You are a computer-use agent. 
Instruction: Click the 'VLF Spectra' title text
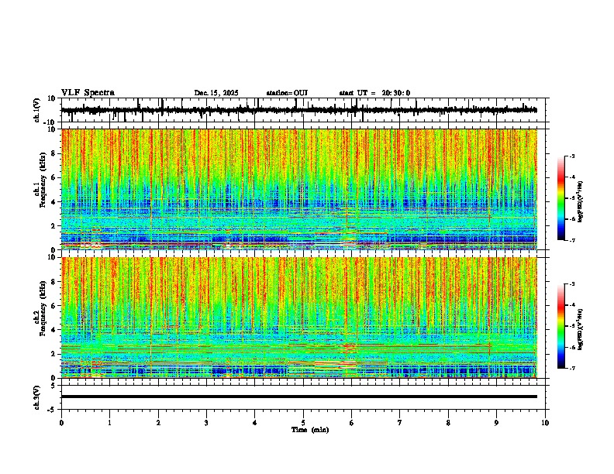pyautogui.click(x=88, y=93)
